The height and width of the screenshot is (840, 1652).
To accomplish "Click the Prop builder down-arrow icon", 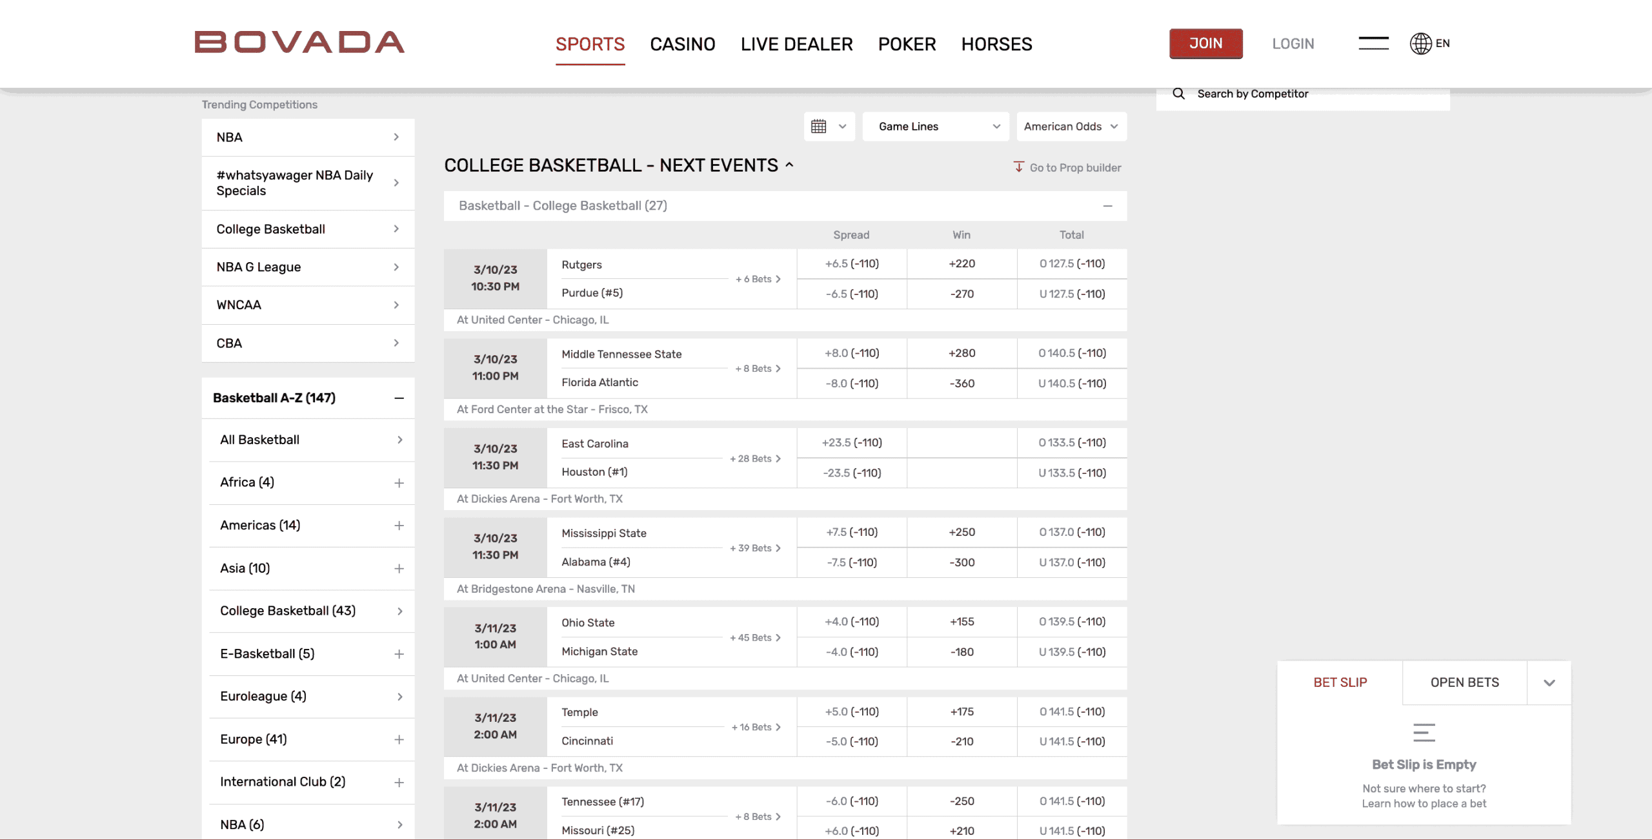I will [1018, 167].
